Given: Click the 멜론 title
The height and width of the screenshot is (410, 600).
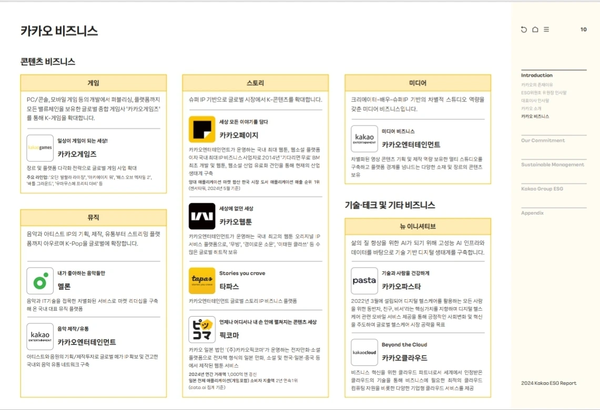Looking at the screenshot, I should 64,287.
